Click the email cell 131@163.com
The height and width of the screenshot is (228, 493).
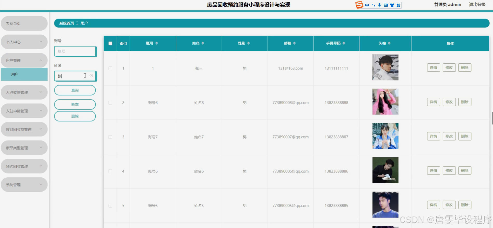290,68
